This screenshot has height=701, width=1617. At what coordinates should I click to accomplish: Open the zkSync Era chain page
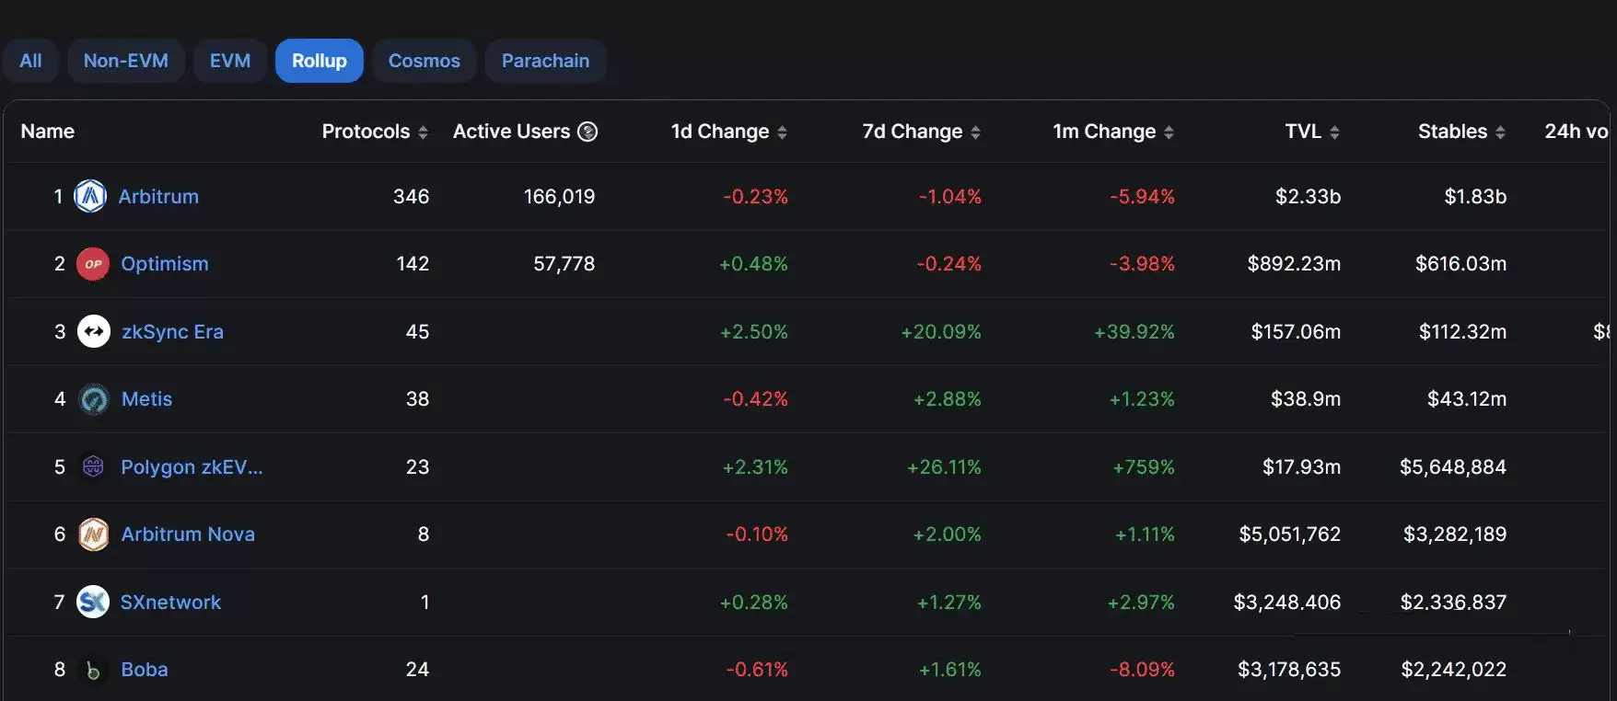[x=172, y=331]
